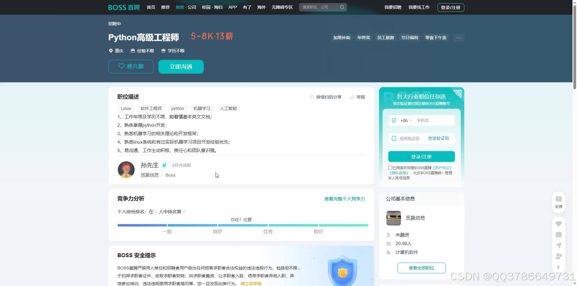This screenshot has height=286, width=577.
Task: Open 搜索 in the top navigation
Action: click(180, 7)
